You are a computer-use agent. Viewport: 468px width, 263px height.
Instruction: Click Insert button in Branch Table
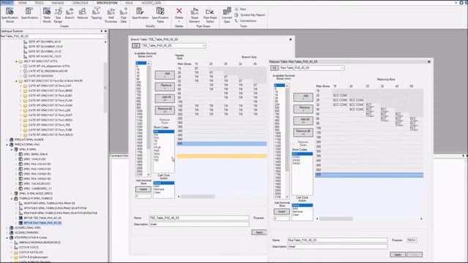(143, 189)
